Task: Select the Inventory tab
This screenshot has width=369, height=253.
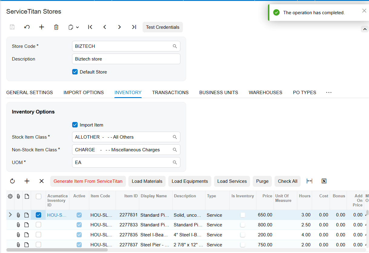Action: point(128,93)
